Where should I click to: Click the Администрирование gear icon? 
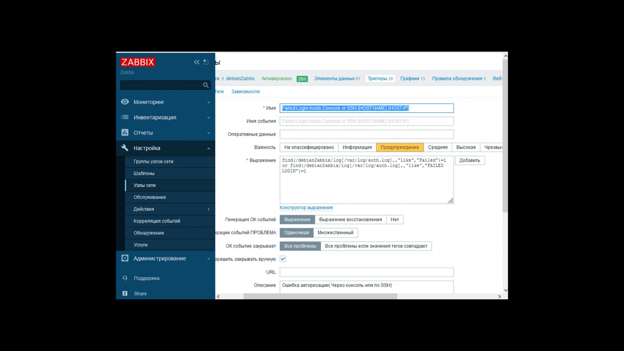[125, 258]
